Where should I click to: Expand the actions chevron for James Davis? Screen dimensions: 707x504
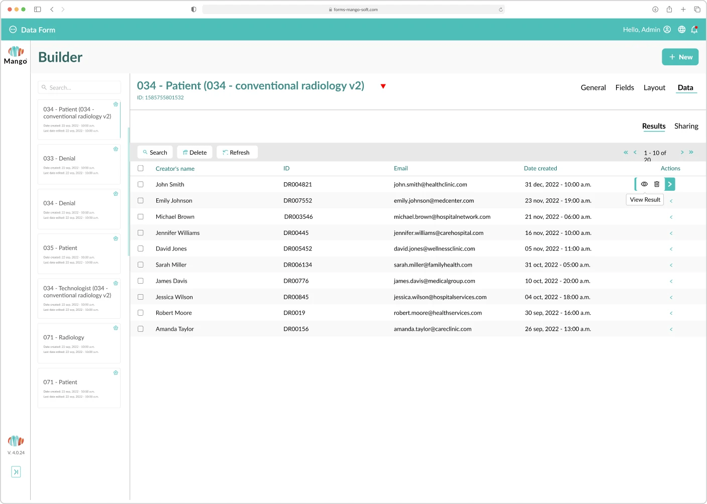[x=671, y=281]
